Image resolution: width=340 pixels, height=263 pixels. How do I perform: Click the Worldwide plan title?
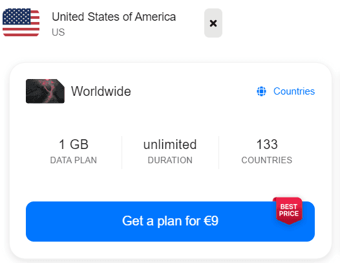(x=101, y=91)
